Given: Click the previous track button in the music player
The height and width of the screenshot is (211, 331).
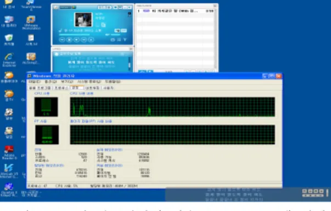Looking at the screenshot, I should (62, 40).
